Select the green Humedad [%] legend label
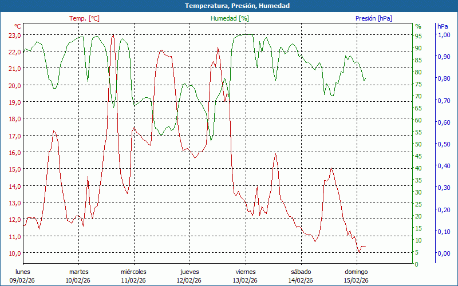 click(230, 18)
